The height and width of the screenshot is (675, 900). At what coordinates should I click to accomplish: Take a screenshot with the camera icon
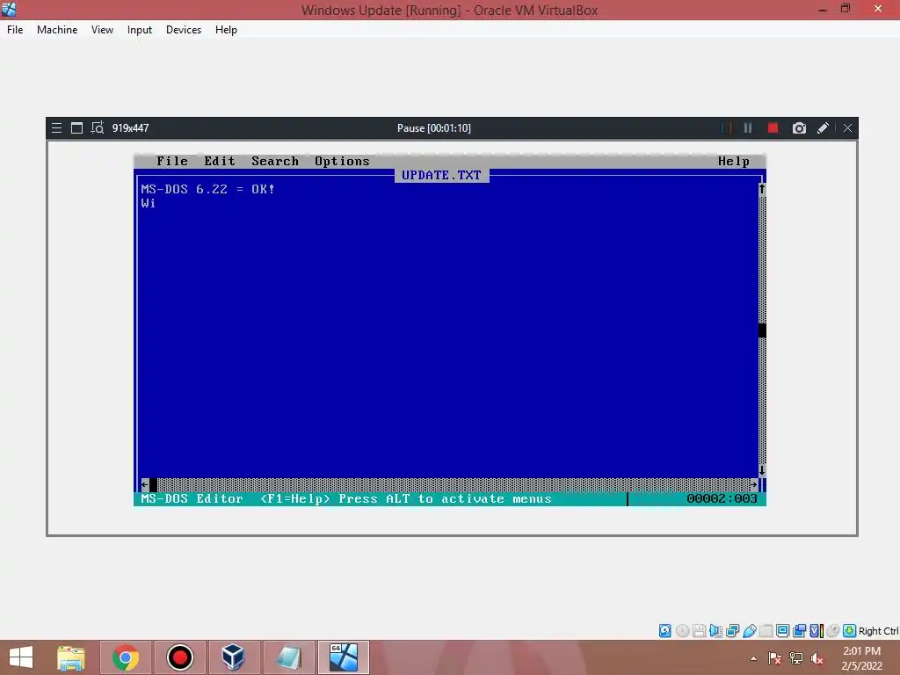click(x=799, y=128)
